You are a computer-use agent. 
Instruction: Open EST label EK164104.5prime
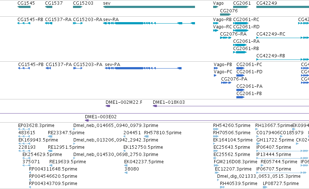click(x=233, y=140)
